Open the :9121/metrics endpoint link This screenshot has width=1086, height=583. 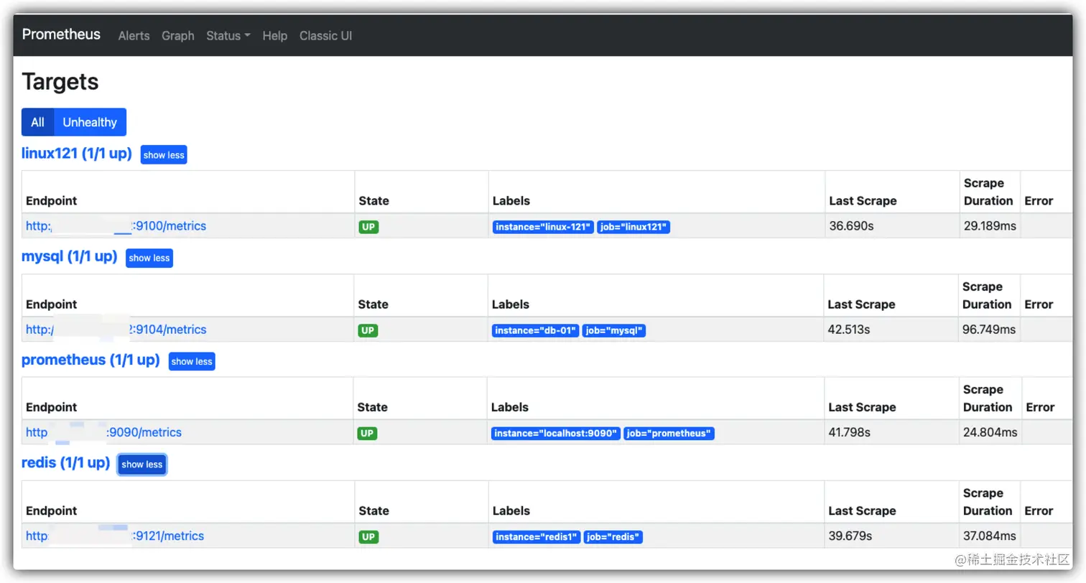click(115, 536)
